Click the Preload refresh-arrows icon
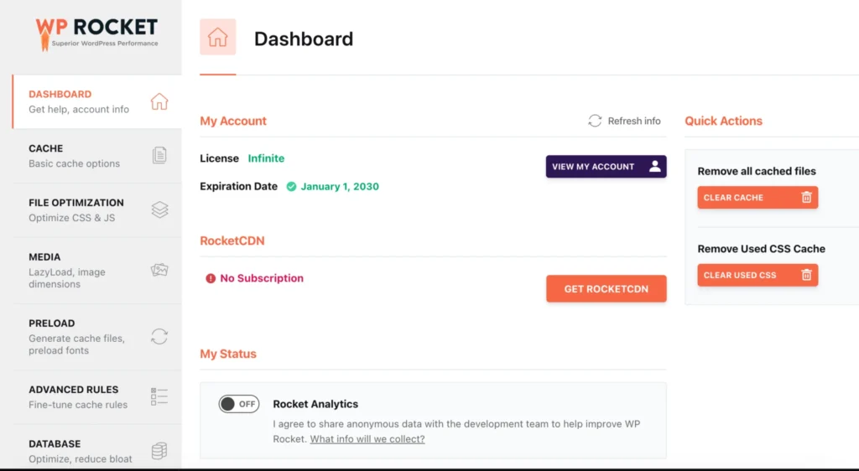The image size is (859, 471). click(159, 336)
